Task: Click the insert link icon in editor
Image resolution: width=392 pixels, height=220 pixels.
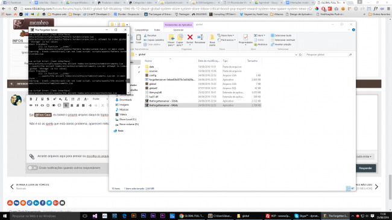Action: (x=31, y=105)
